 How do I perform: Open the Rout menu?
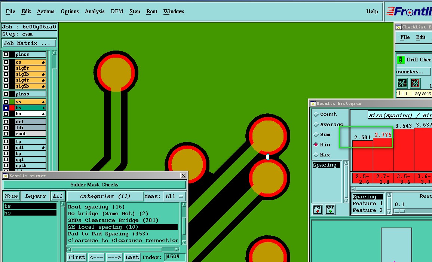(x=152, y=11)
